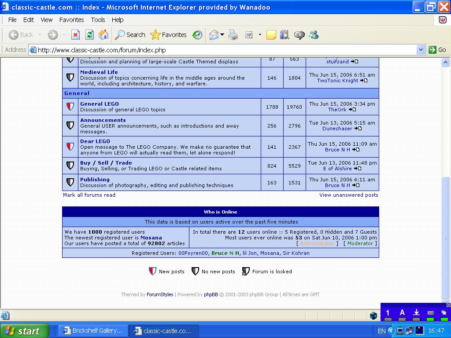Click the Mark all forums read link
Image resolution: width=451 pixels, height=338 pixels.
[89, 195]
